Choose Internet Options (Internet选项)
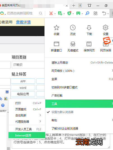The image size is (113, 150). point(27,135)
